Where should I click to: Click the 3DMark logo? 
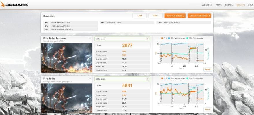click(x=14, y=5)
